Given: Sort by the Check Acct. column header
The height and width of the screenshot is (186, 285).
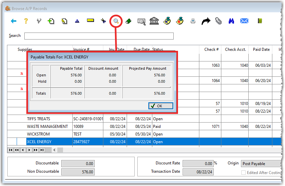Looking at the screenshot, I should (235, 49).
